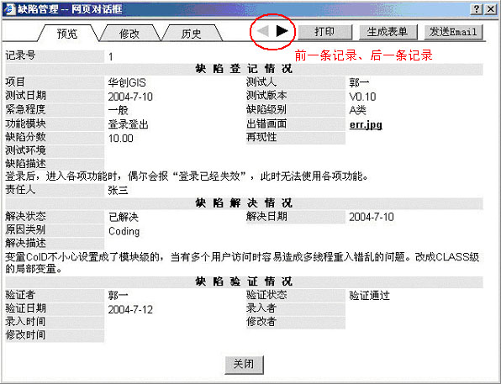Close the dialog with the title bar X
The width and height of the screenshot is (501, 384).
(x=490, y=9)
